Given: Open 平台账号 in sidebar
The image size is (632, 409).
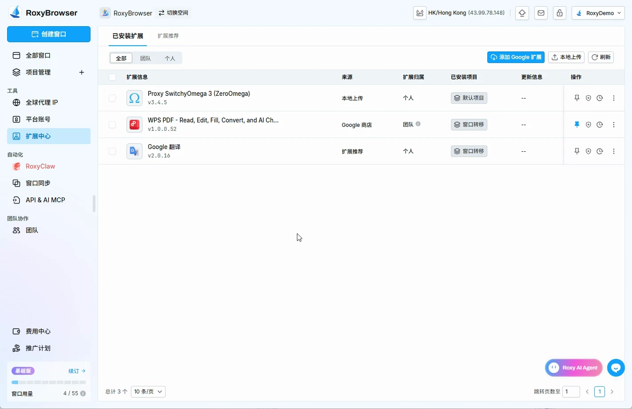Looking at the screenshot, I should click(x=49, y=119).
